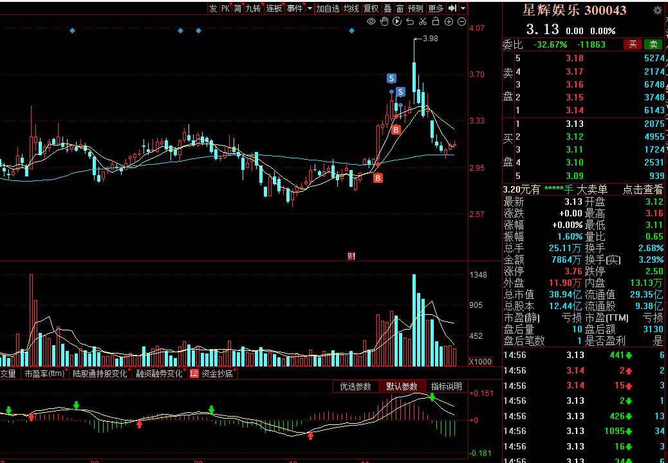Click the 简 toolbar button
The width and height of the screenshot is (668, 463).
click(x=237, y=8)
